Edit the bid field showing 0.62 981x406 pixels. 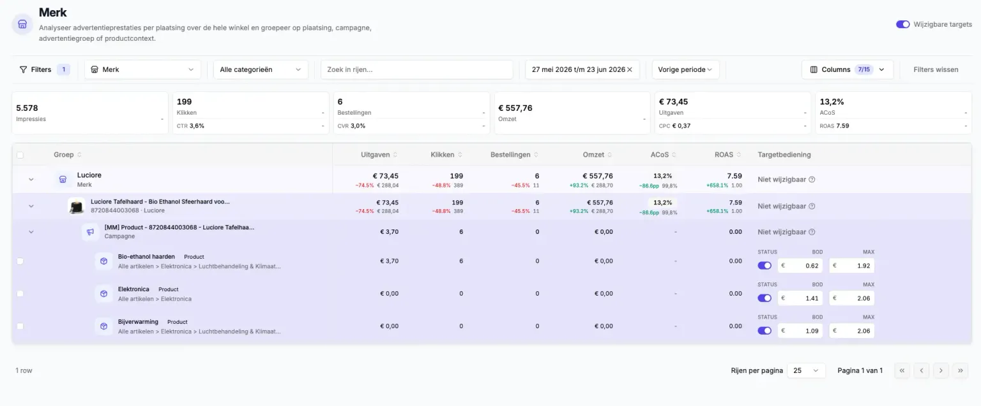pyautogui.click(x=800, y=266)
